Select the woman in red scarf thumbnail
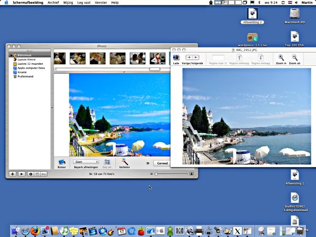Screen dimensions: 316x237 click(x=157, y=58)
